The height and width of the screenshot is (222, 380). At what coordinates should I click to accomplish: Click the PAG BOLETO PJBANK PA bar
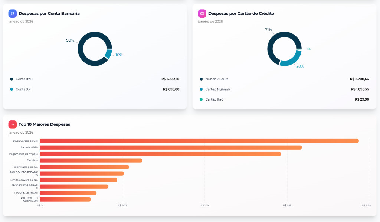click(x=82, y=173)
